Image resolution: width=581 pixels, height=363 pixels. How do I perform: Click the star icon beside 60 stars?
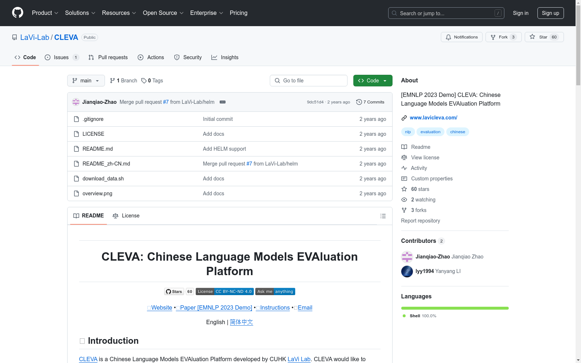(x=404, y=189)
